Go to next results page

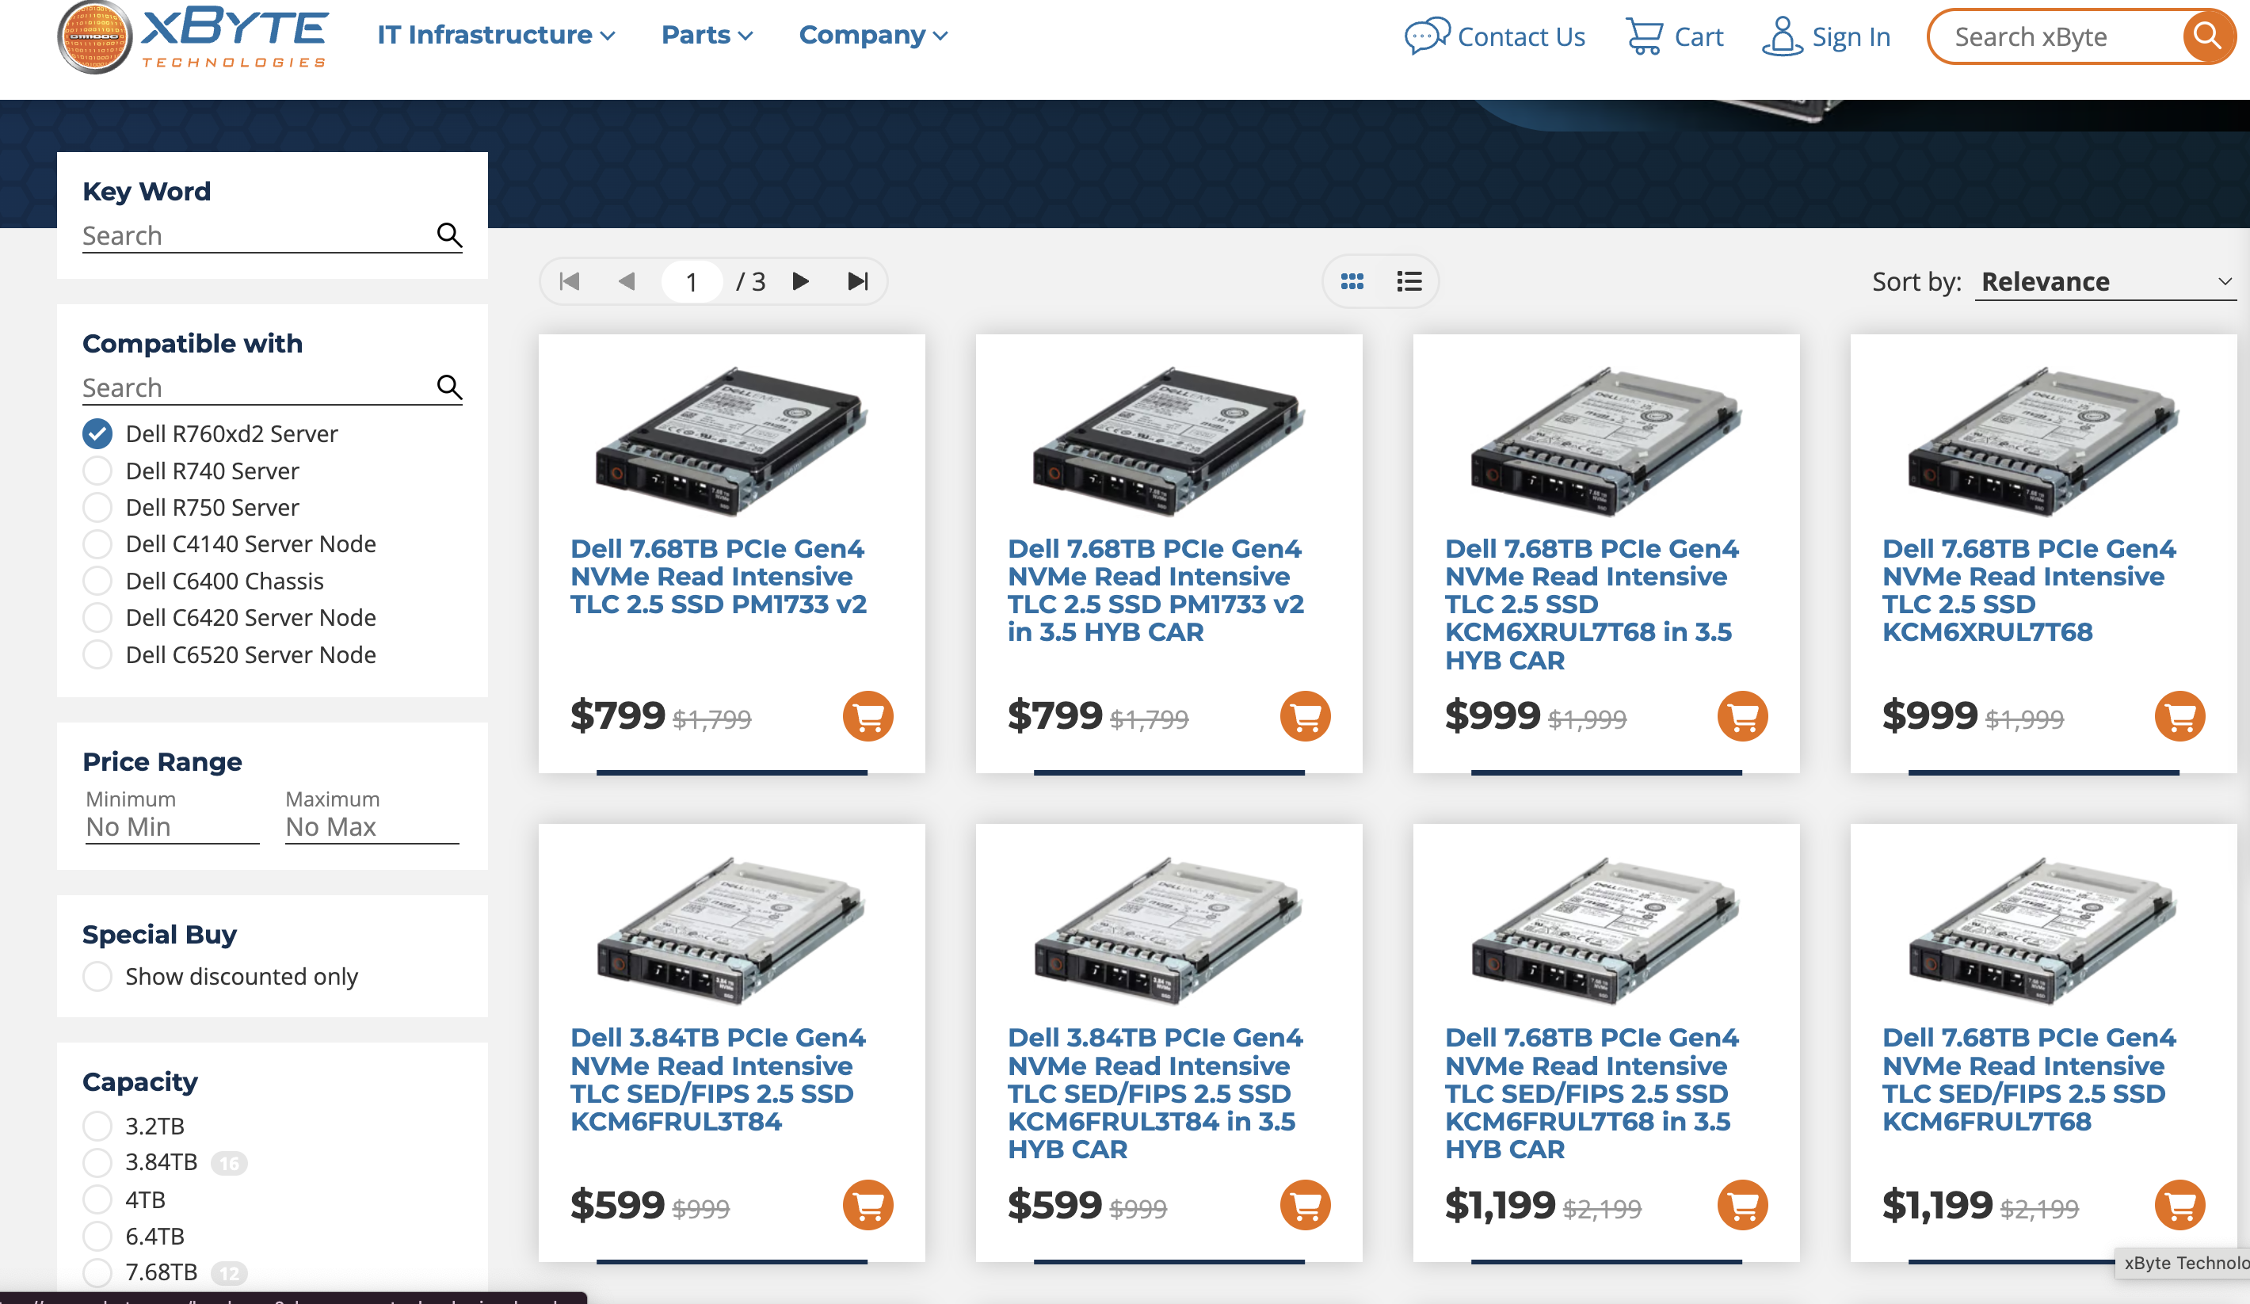coord(800,282)
